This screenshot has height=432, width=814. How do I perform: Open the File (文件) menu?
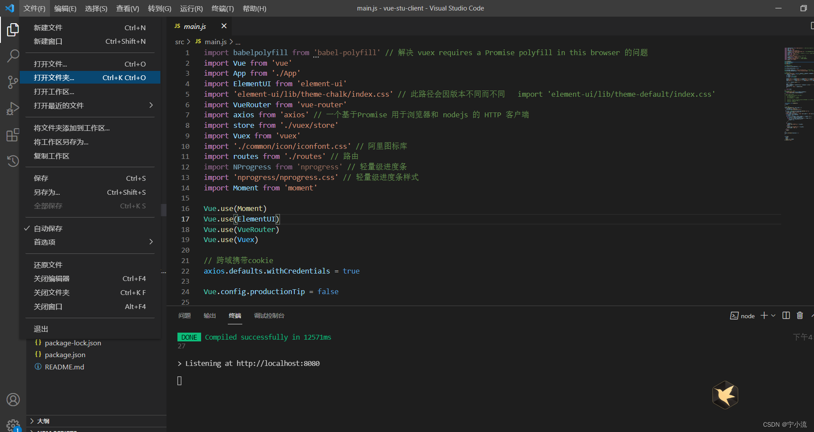(x=34, y=8)
